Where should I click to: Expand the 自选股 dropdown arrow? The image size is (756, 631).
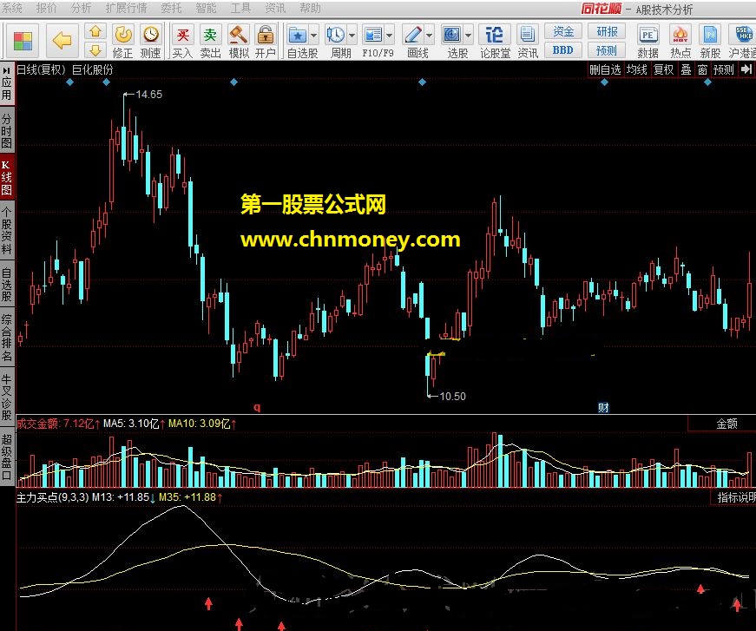[x=314, y=36]
